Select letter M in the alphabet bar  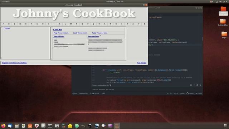(x=71, y=24)
